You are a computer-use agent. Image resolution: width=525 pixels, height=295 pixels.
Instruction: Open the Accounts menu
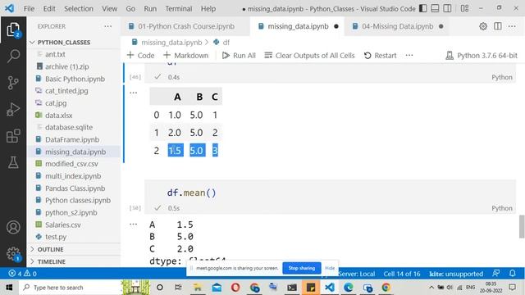(x=13, y=227)
